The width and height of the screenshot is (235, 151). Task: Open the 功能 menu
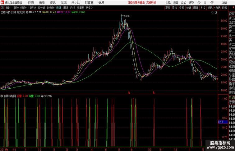pyautogui.click(x=168, y=2)
